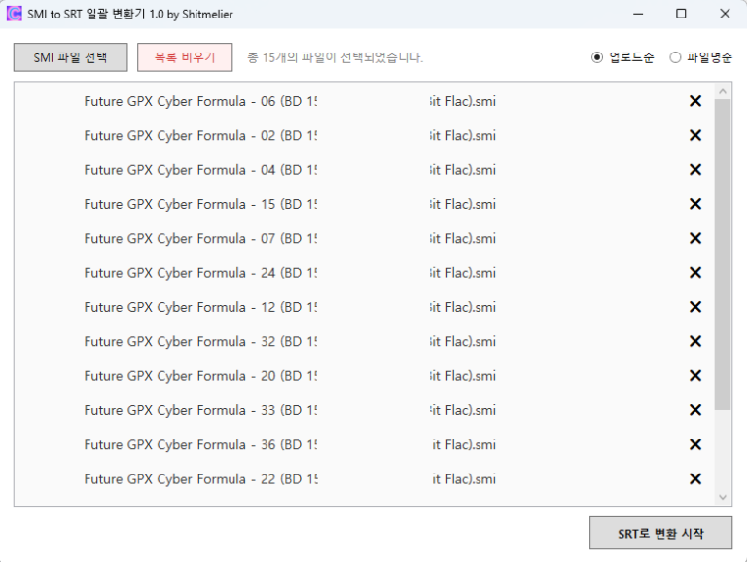Select the Future GPX Cyber Formula - 20 filename
The width and height of the screenshot is (747, 562).
[x=290, y=375]
